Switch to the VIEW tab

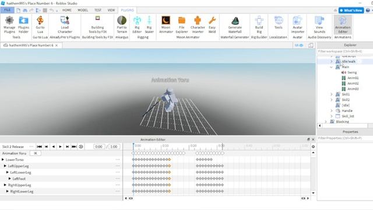pyautogui.click(x=111, y=10)
